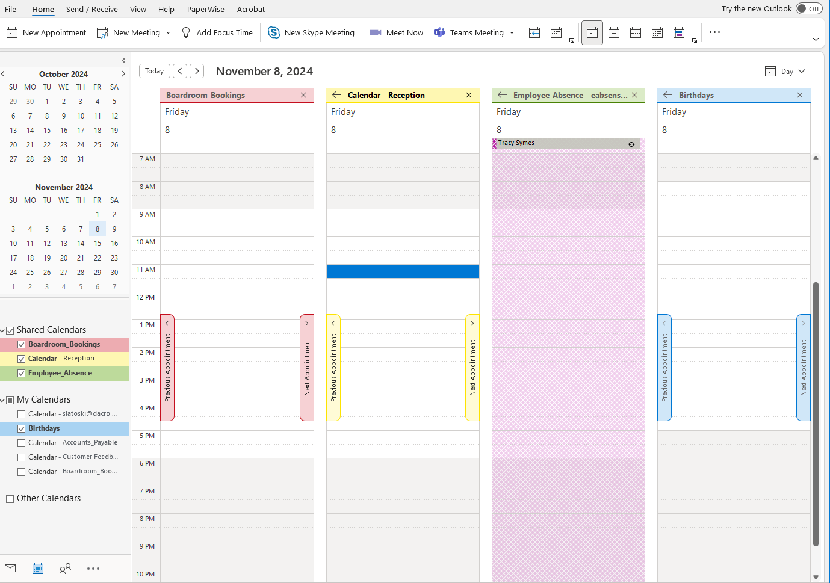This screenshot has width=830, height=583.
Task: Show Next 7 Days from ribbon
Action: coord(556,32)
